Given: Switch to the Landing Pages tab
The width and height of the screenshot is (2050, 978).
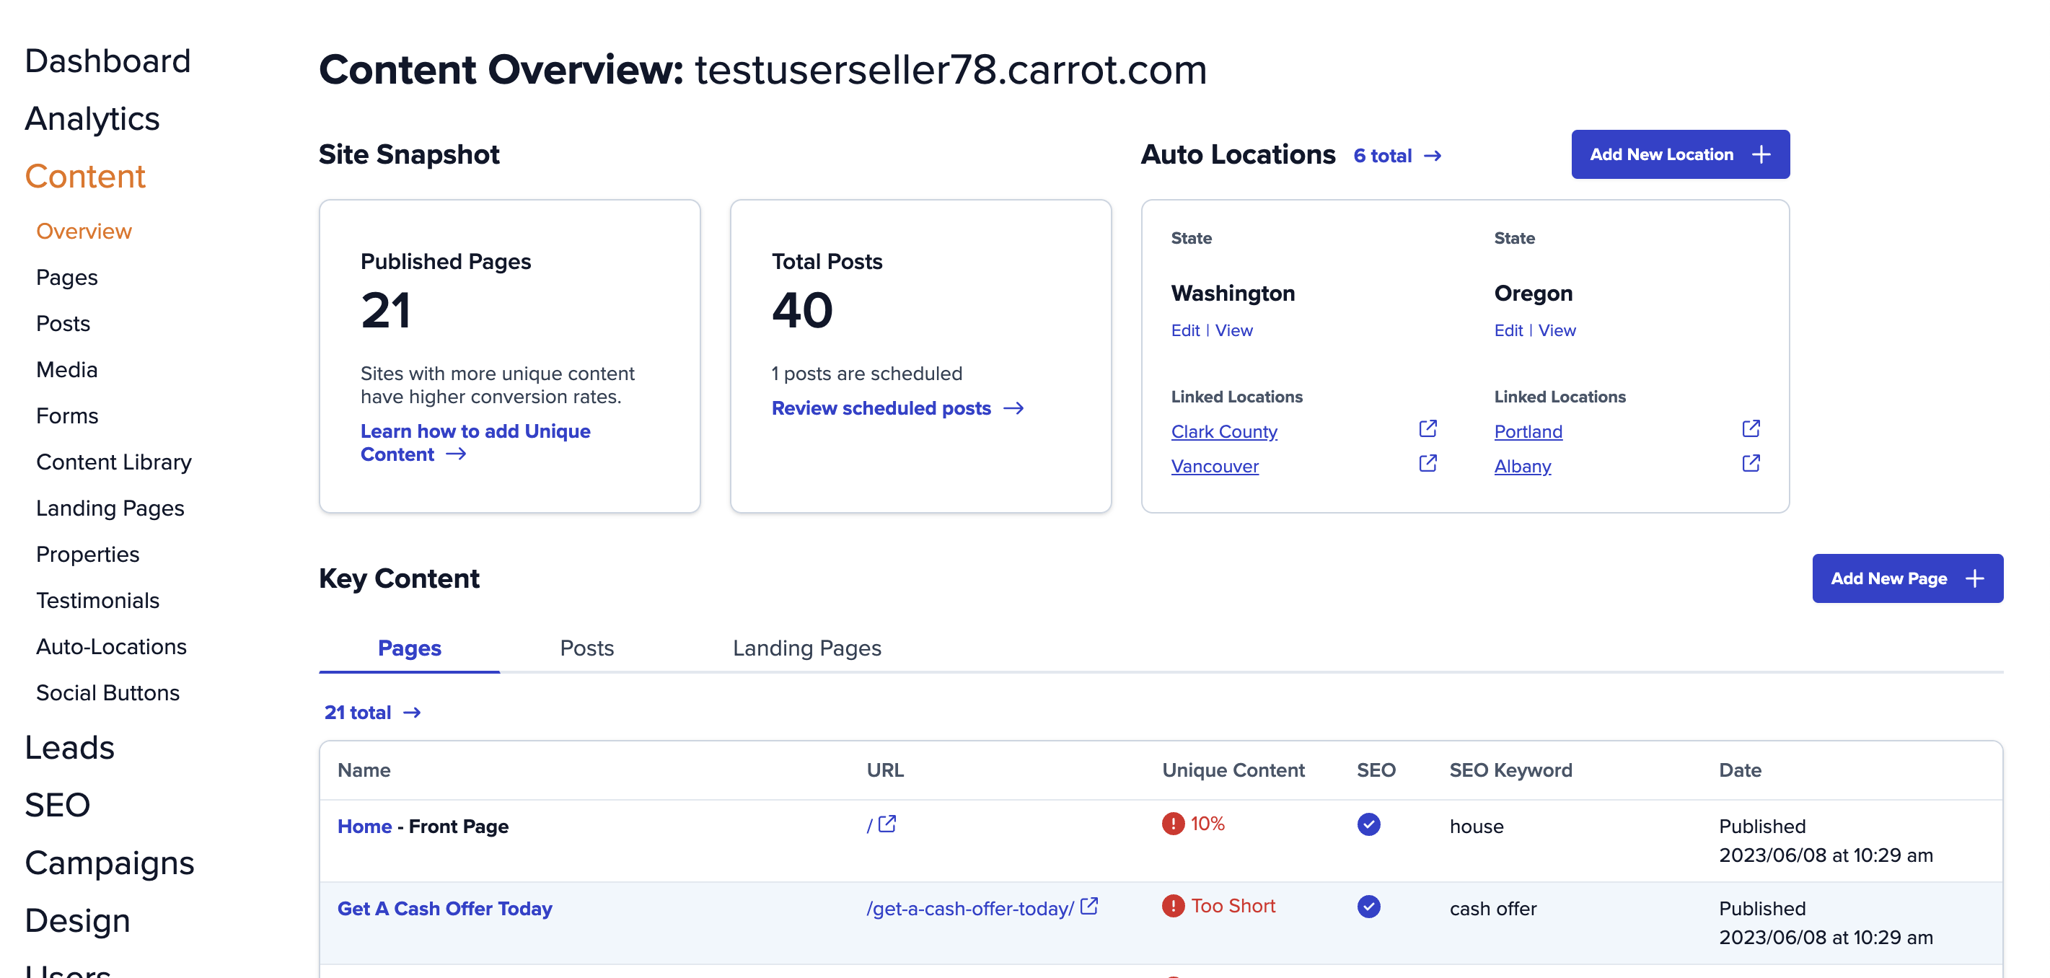Looking at the screenshot, I should coord(806,648).
